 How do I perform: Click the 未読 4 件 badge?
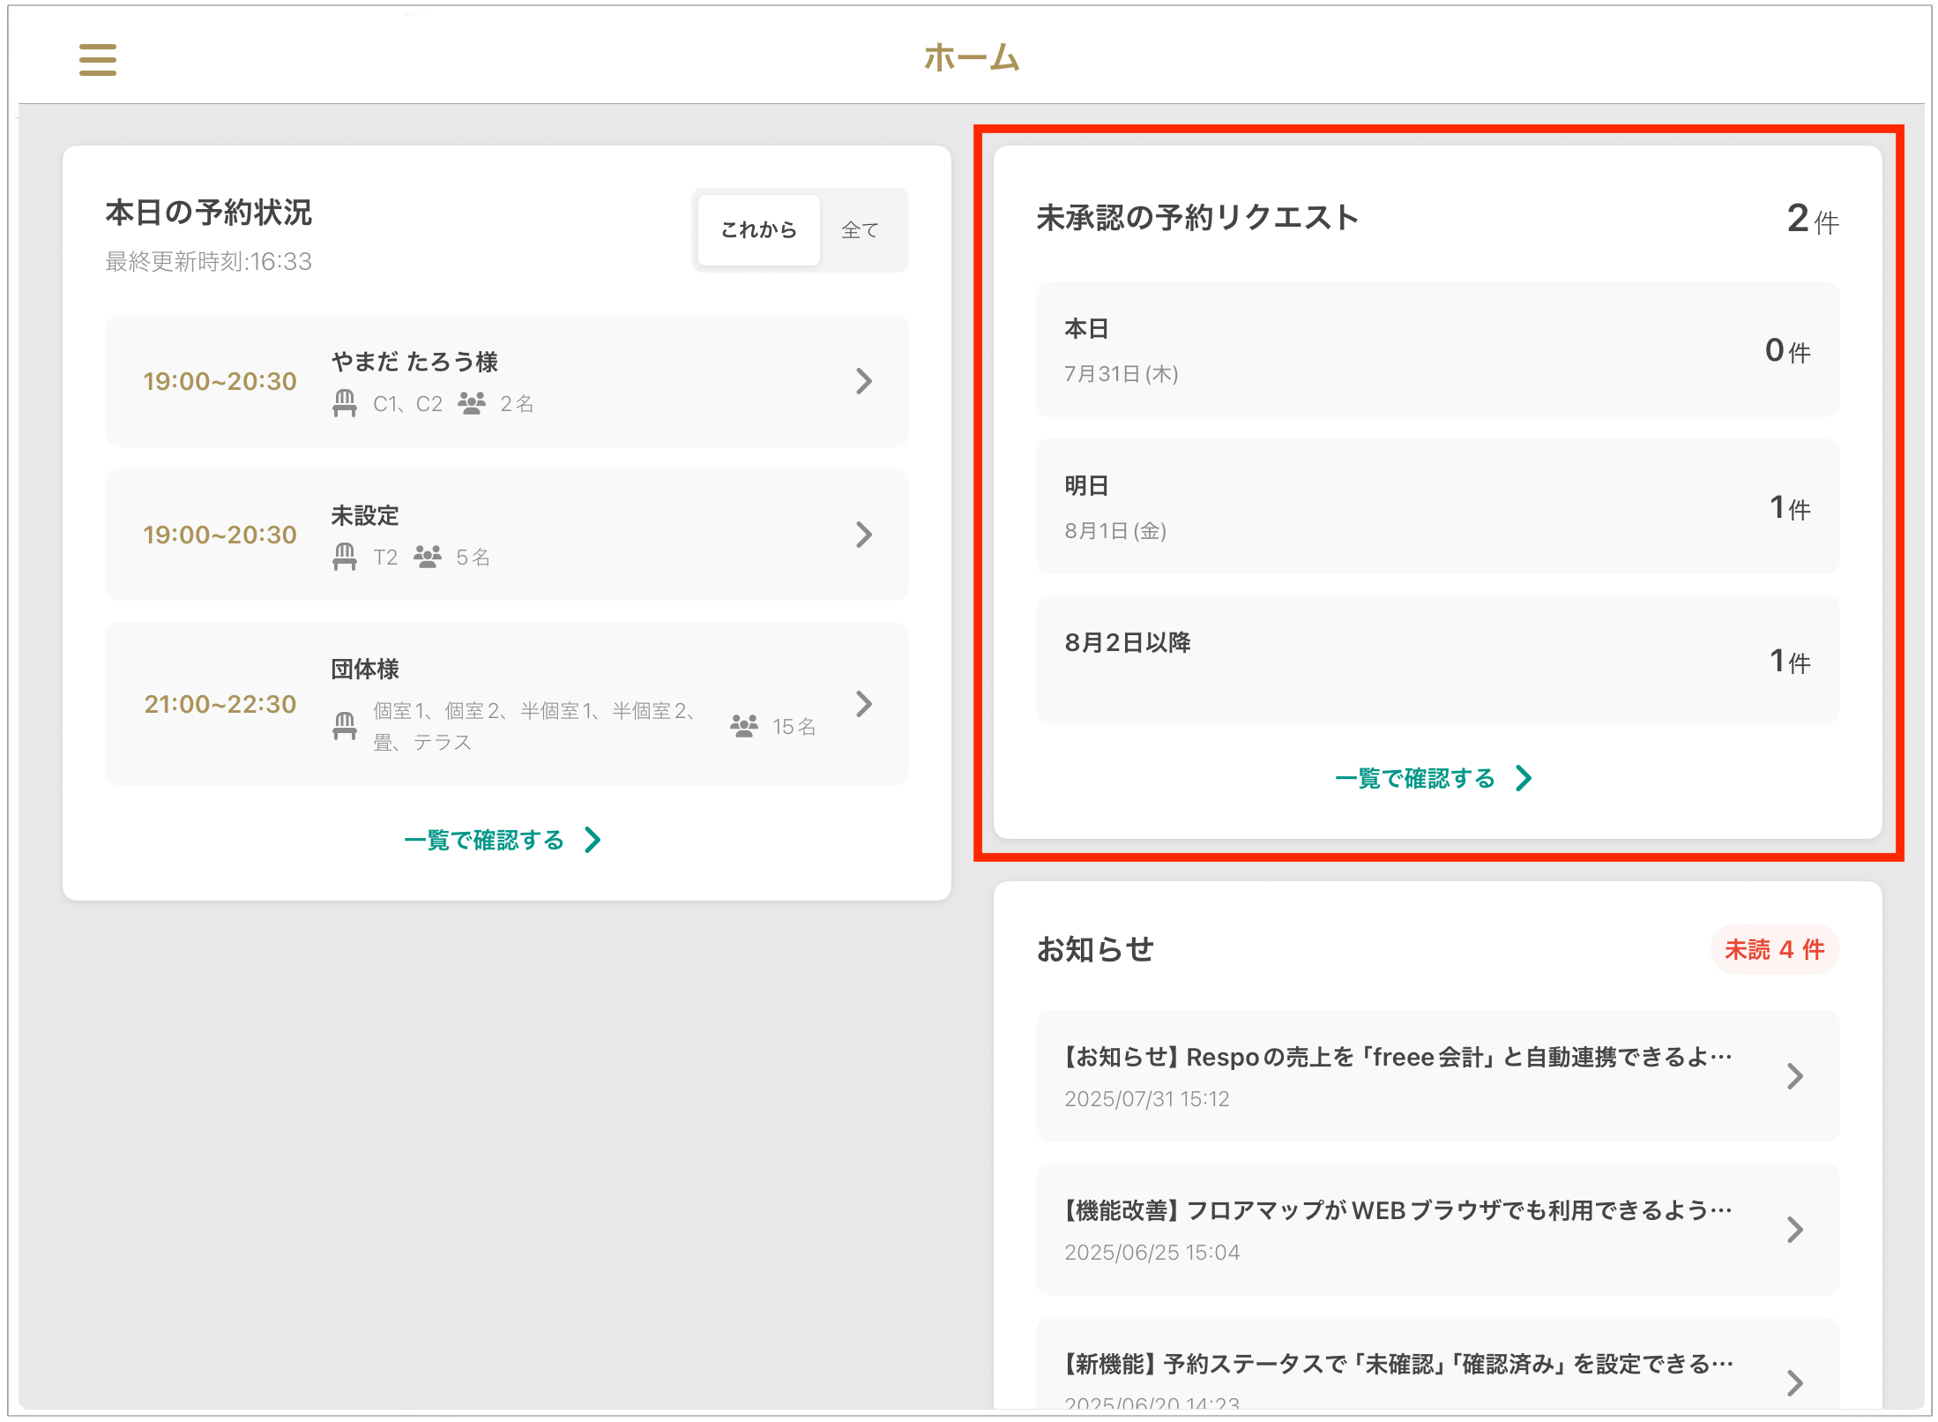(x=1774, y=950)
